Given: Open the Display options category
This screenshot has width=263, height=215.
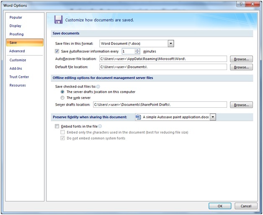Looking at the screenshot, I should (15, 26).
